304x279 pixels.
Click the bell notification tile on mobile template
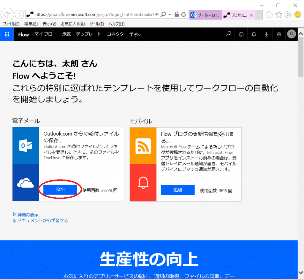(x=143, y=183)
